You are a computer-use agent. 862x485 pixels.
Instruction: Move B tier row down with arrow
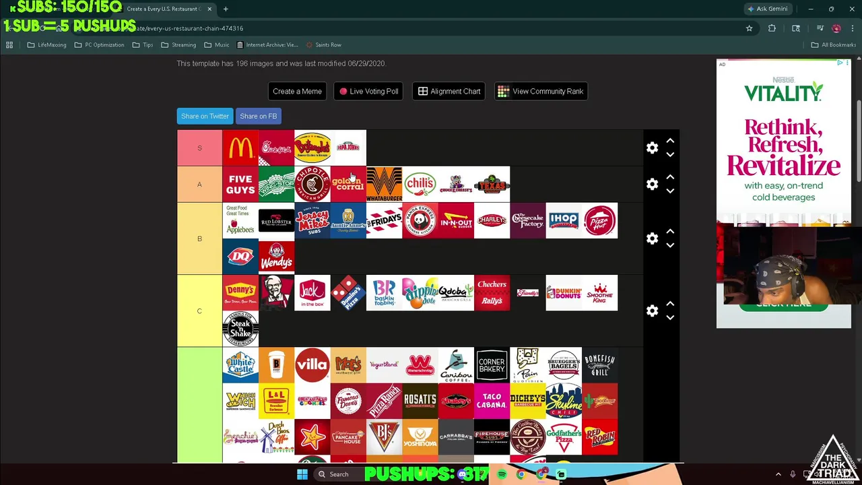670,246
